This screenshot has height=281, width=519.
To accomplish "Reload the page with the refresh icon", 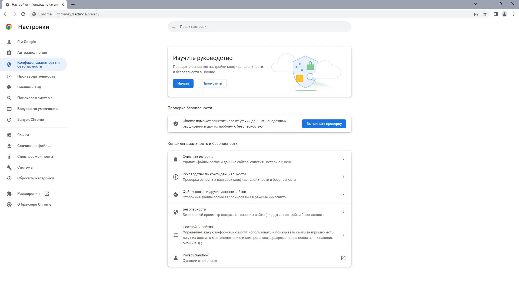I will pos(23,14).
